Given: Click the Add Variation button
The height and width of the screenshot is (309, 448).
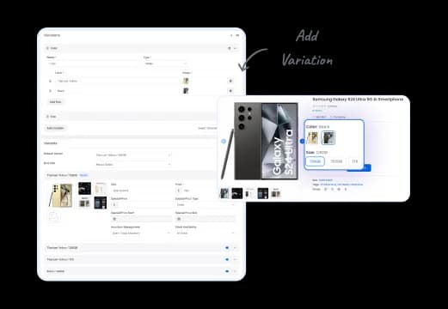Looking at the screenshot, I should (55, 128).
